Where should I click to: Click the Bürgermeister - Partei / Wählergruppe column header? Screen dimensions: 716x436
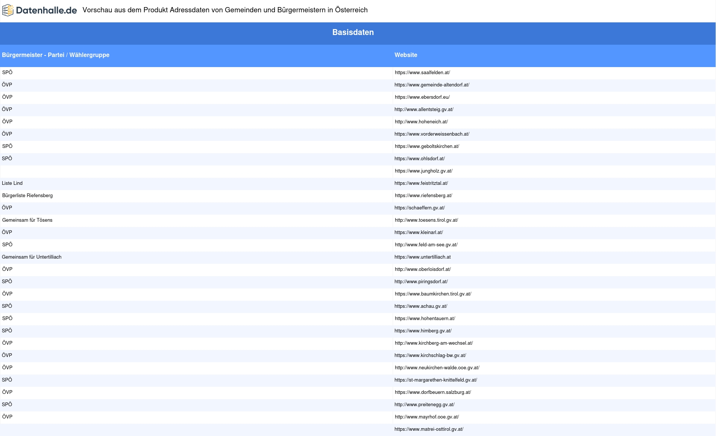56,55
